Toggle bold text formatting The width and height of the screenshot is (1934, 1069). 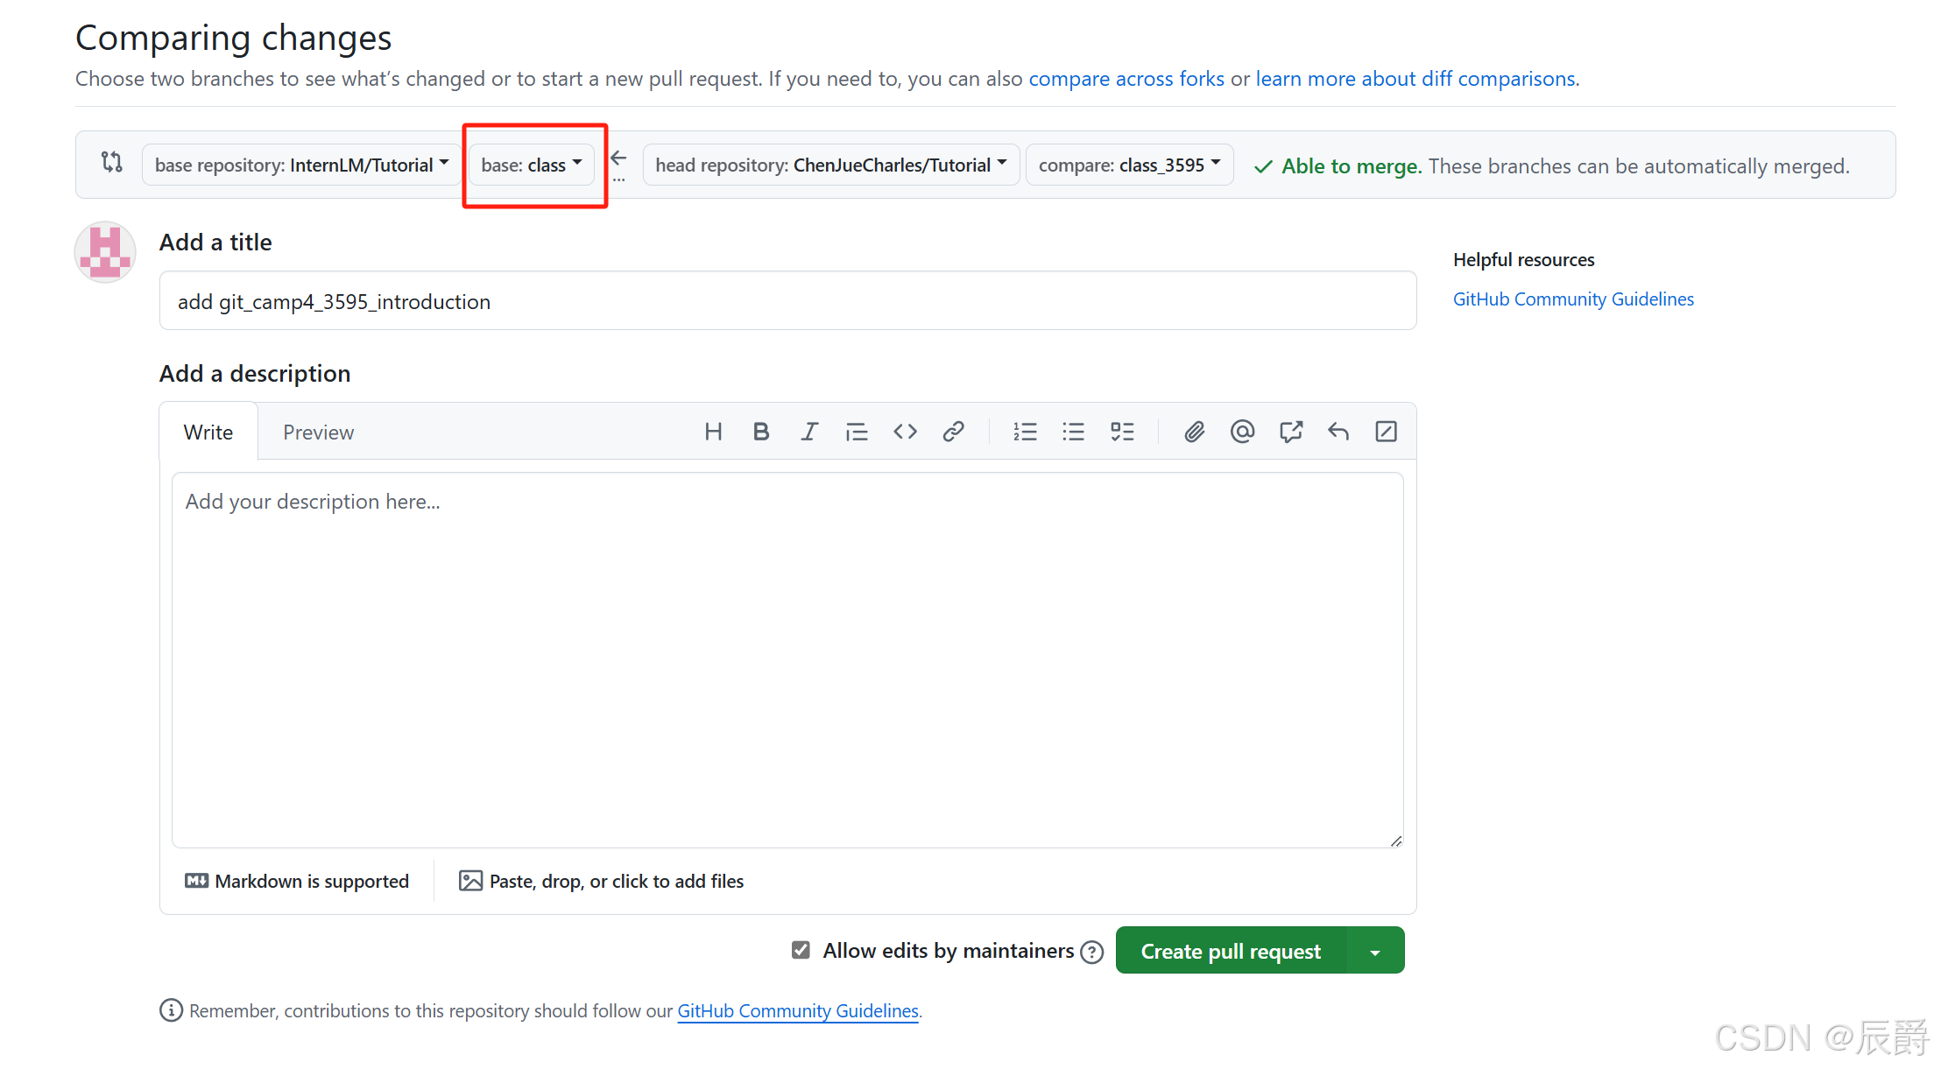point(760,432)
